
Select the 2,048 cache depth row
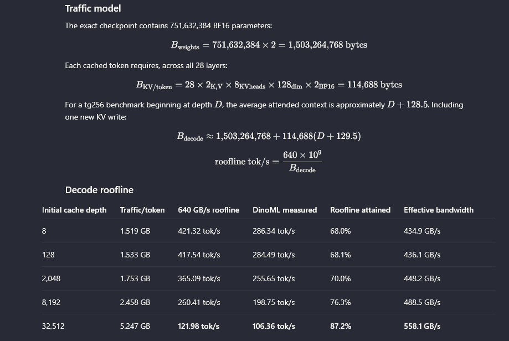(x=269, y=278)
